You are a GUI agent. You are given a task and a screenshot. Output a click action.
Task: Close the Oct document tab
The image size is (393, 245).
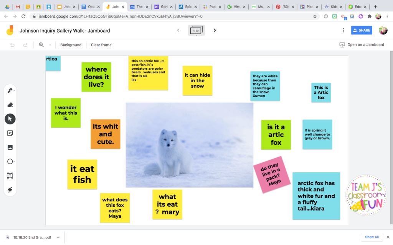pos(99,7)
